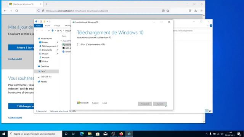
Task: Switch Explorer to large icons view
Action: point(210,111)
